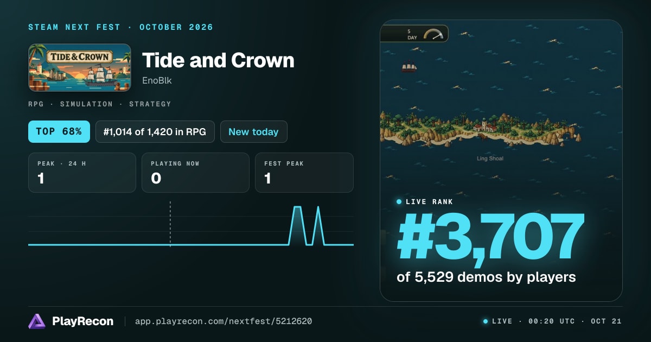Click the Ling Shoal island label
This screenshot has width=651, height=342.
[490, 159]
